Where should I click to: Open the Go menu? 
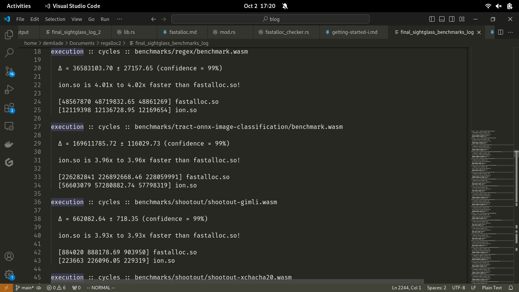(x=91, y=19)
